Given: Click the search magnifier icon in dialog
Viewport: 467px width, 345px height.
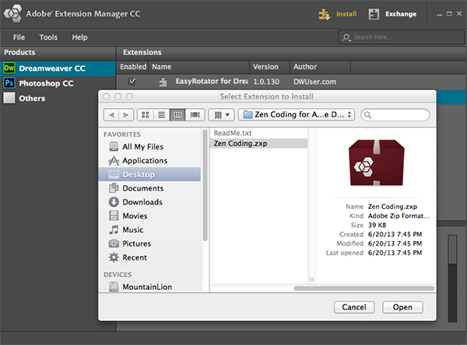Looking at the screenshot, I should tap(368, 115).
